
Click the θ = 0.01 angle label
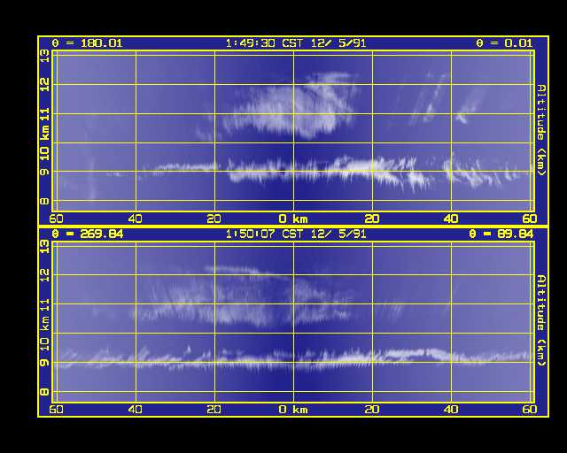click(504, 43)
